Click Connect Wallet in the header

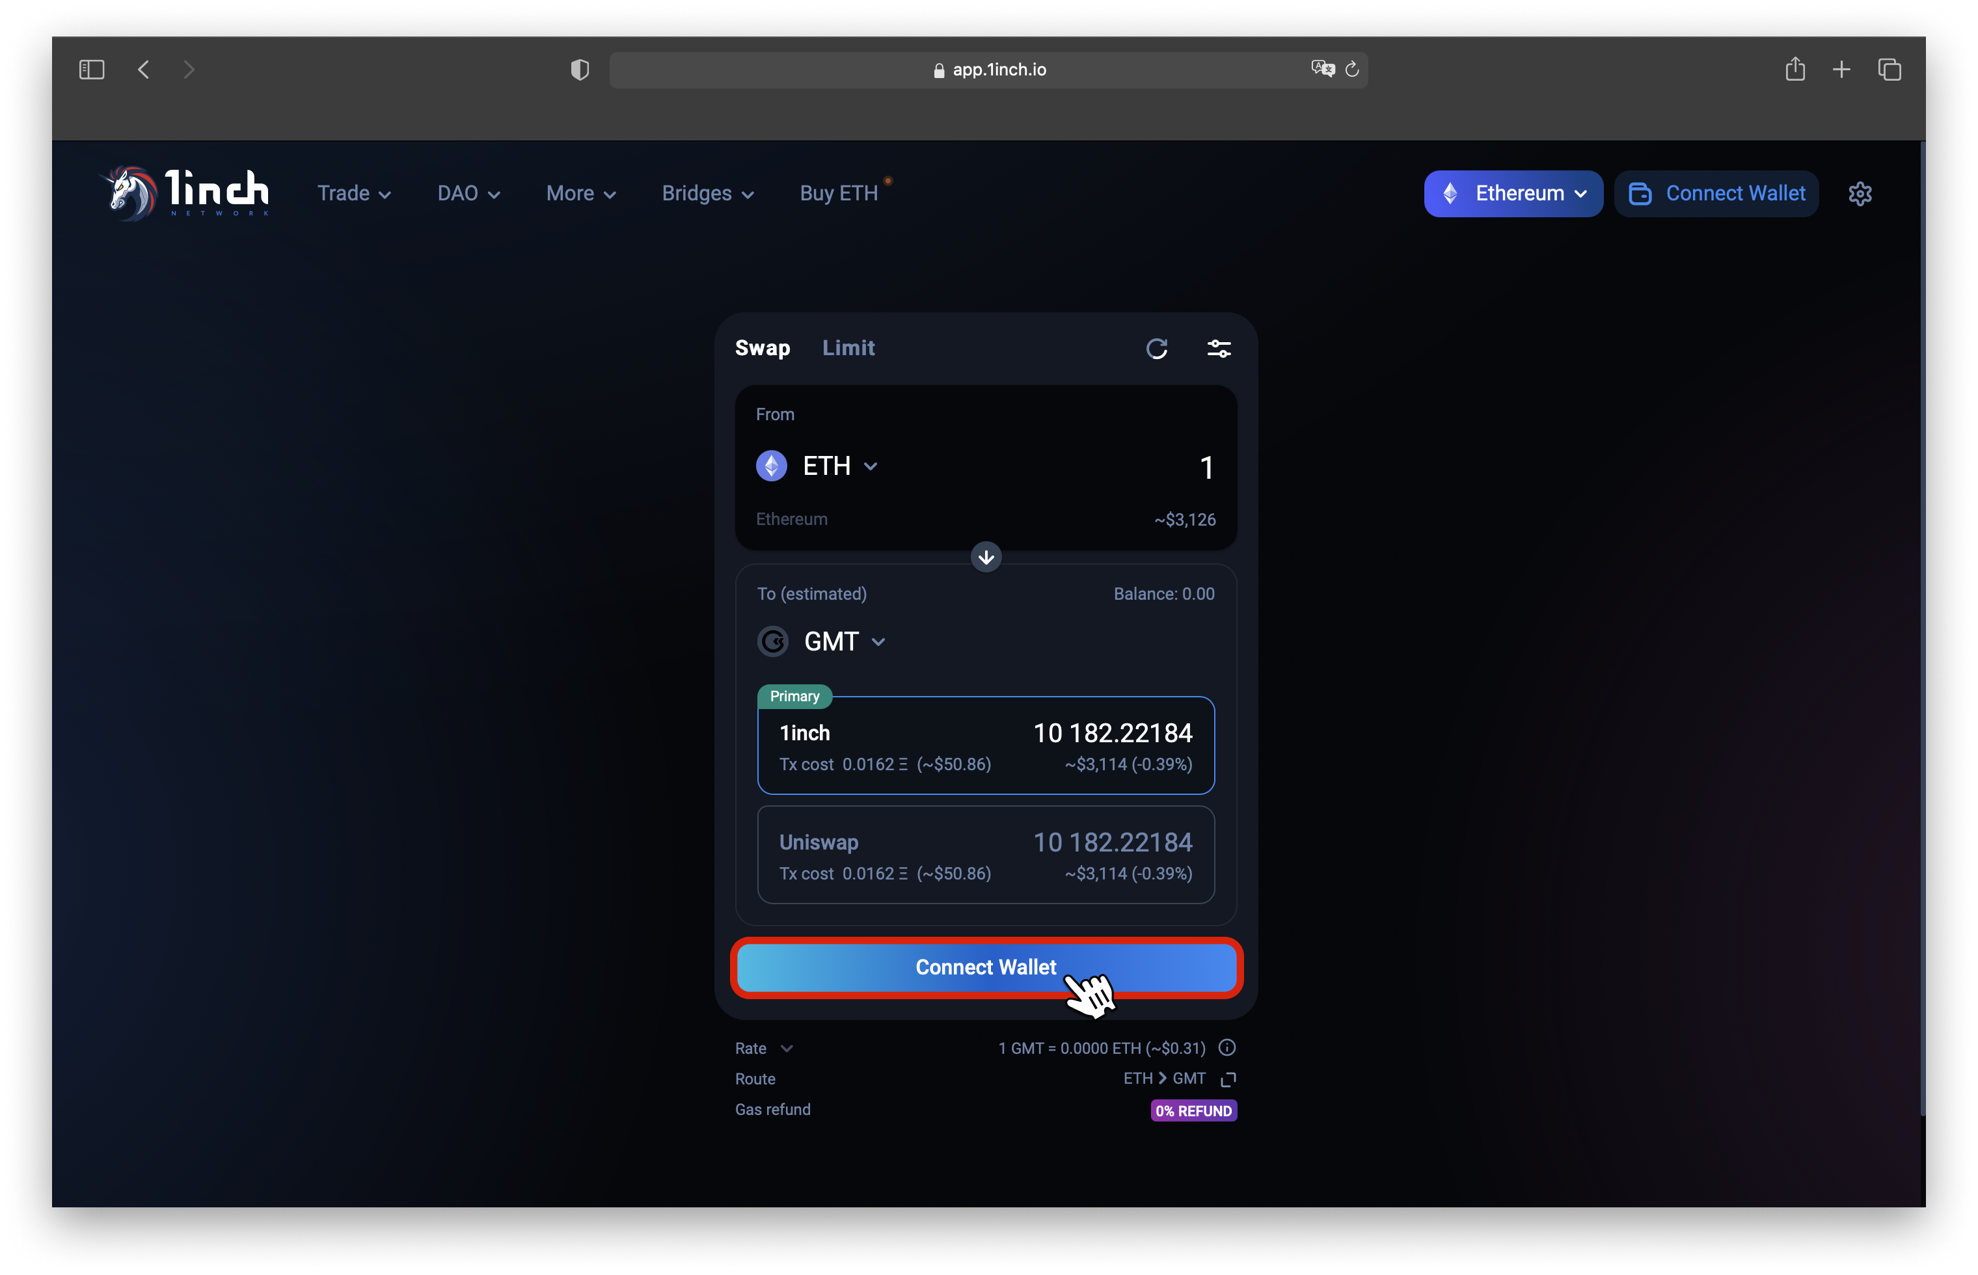(1716, 194)
